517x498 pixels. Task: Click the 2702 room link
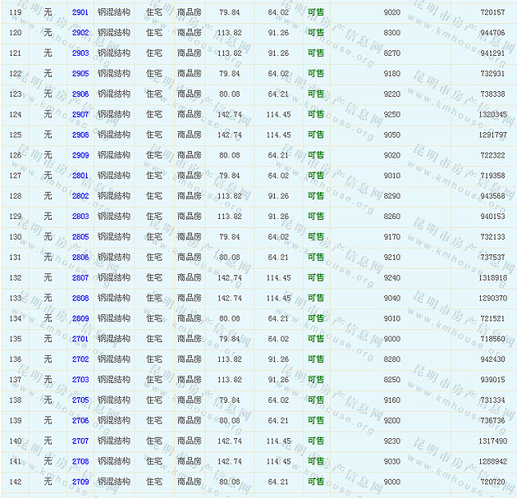tap(80, 359)
